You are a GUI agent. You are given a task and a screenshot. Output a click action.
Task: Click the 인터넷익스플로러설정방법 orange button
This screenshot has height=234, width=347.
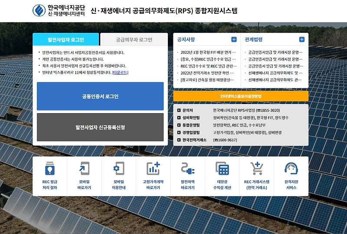241,96
